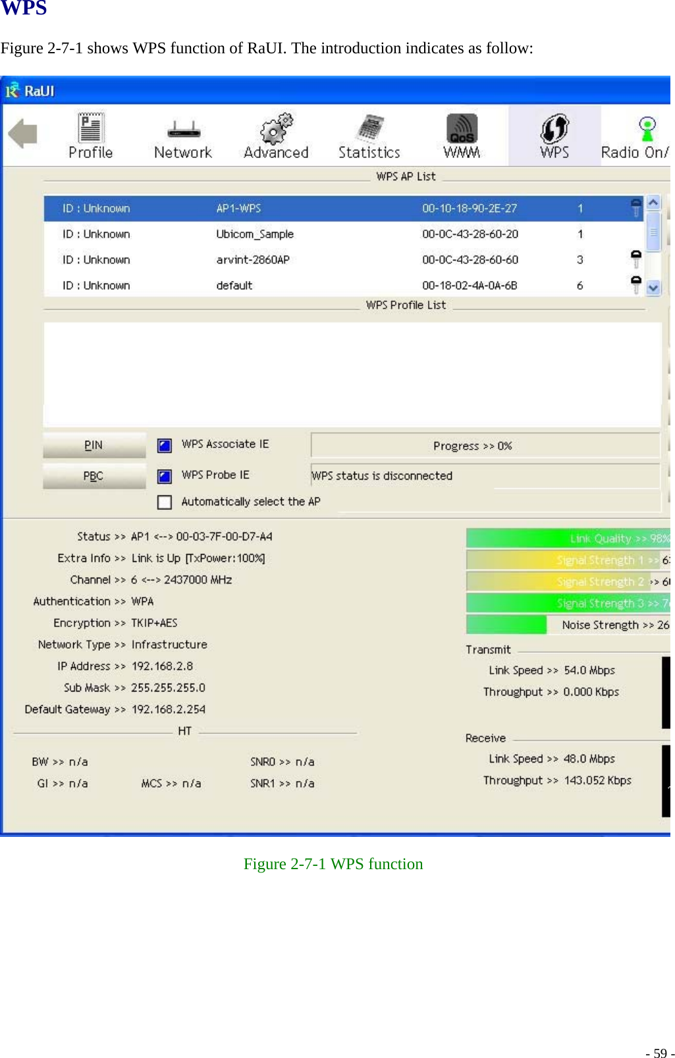Toggle WPS Associate IE checkbox
Screen dimensions: 675x1058
(x=165, y=445)
